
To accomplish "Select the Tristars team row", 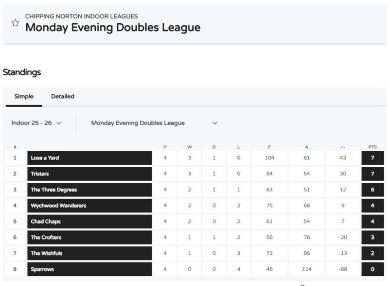I will 89,174.
